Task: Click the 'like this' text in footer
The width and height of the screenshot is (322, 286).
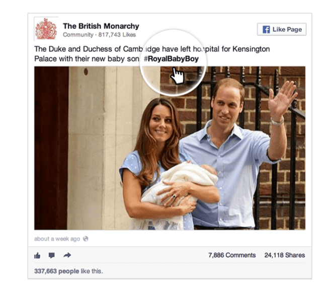Action: tap(92, 271)
